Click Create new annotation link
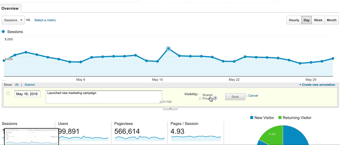The height and width of the screenshot is (145, 340). (x=317, y=85)
